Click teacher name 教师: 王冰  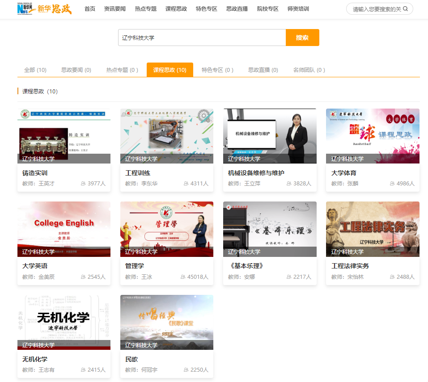tap(138, 277)
